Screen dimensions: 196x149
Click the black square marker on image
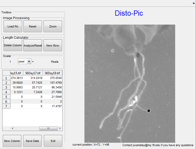pos(149,111)
